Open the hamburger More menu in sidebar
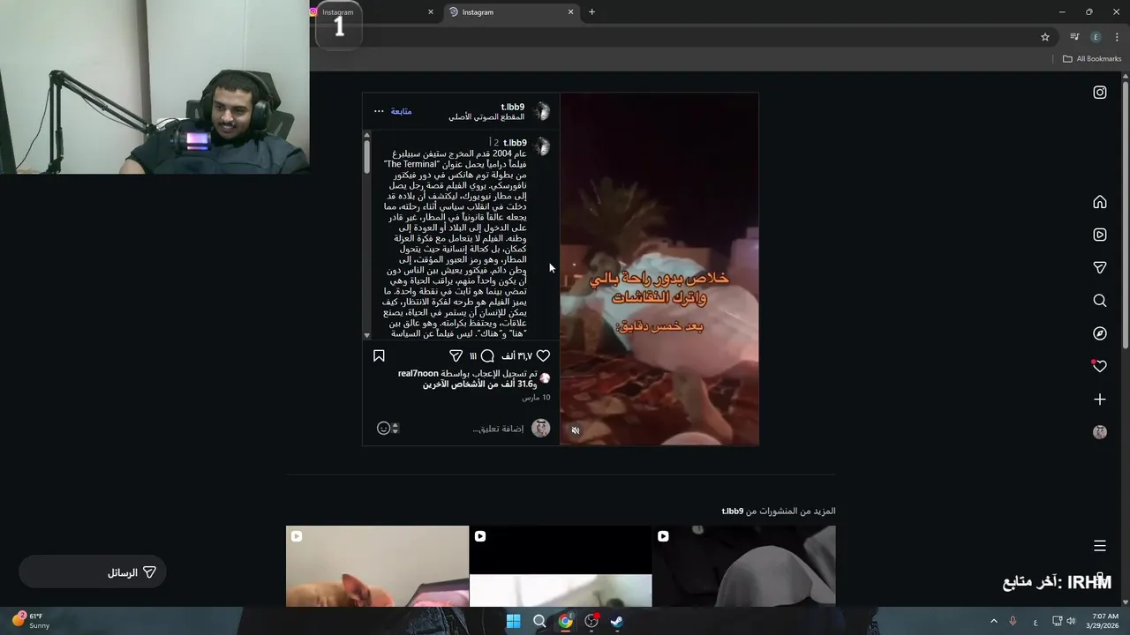This screenshot has height=635, width=1130. coord(1100,546)
